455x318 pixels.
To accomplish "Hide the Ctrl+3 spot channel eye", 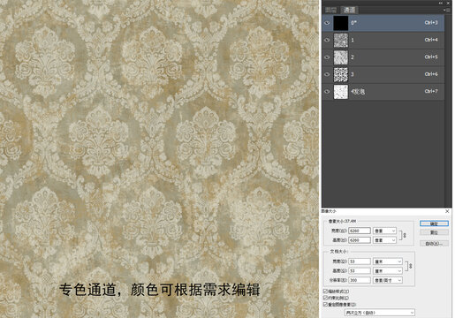I will (327, 23).
